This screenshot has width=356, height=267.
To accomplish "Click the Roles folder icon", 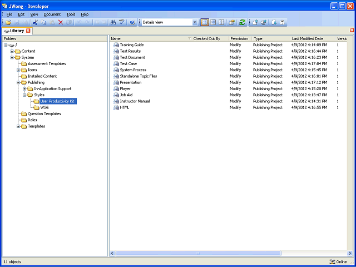I will point(24,120).
